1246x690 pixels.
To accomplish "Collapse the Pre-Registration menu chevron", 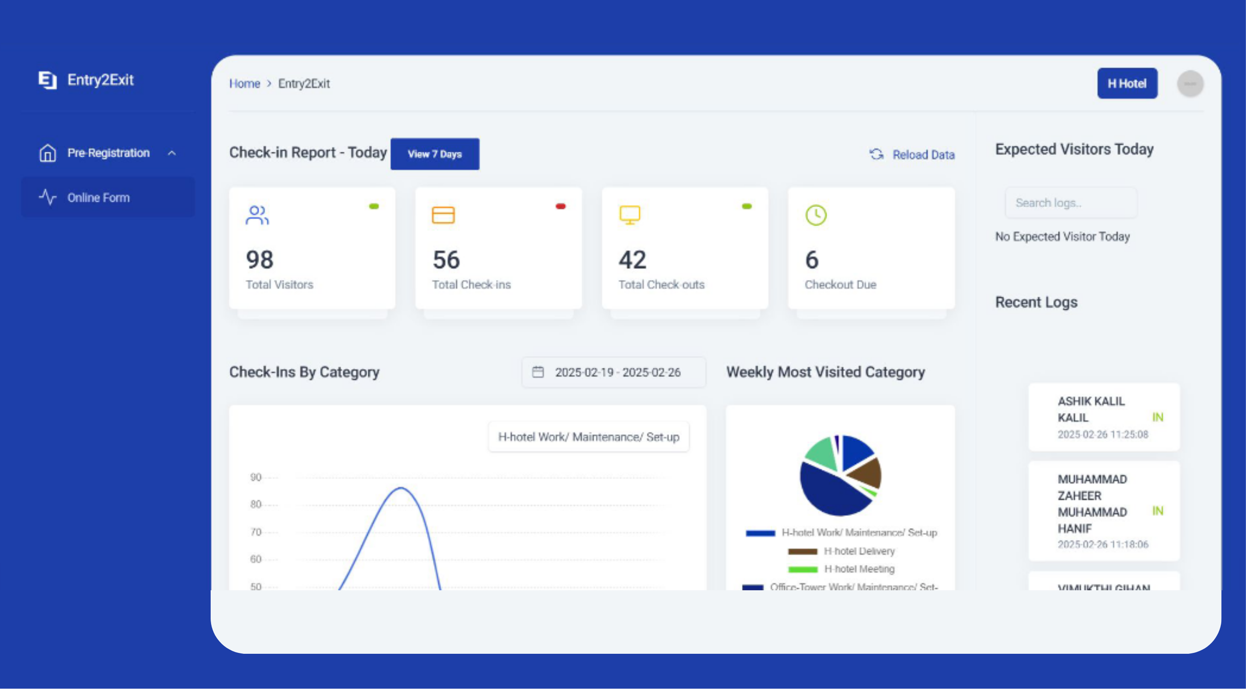I will click(172, 153).
